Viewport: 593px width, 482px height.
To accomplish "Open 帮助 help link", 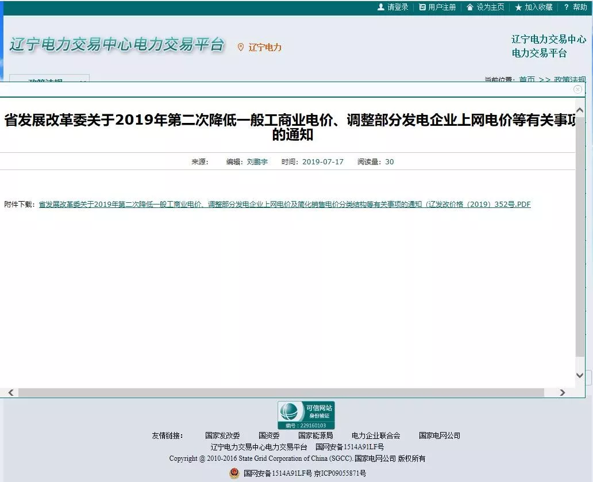I will [580, 7].
